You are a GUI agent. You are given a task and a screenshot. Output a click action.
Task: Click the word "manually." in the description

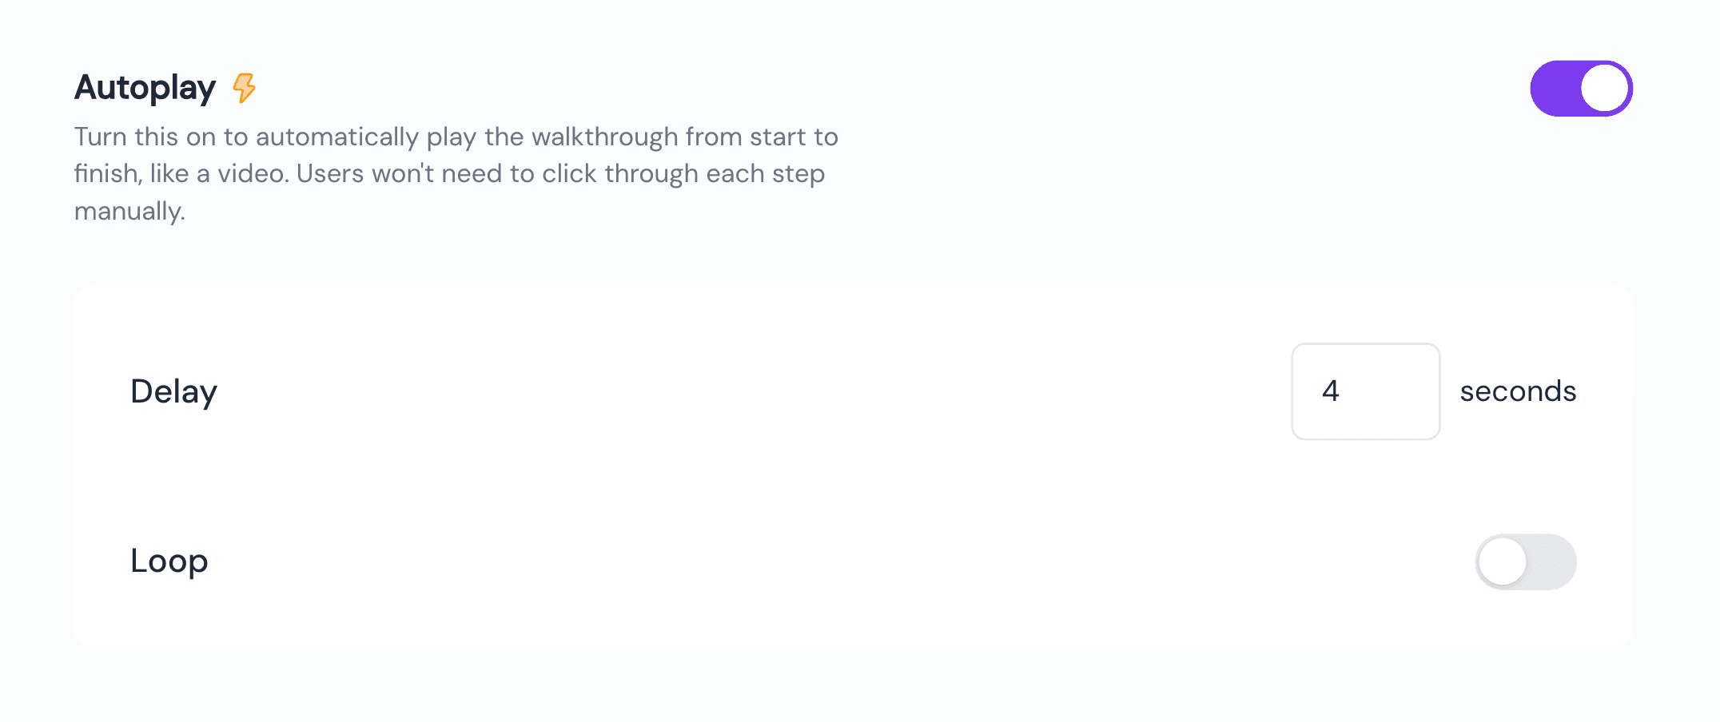click(129, 211)
